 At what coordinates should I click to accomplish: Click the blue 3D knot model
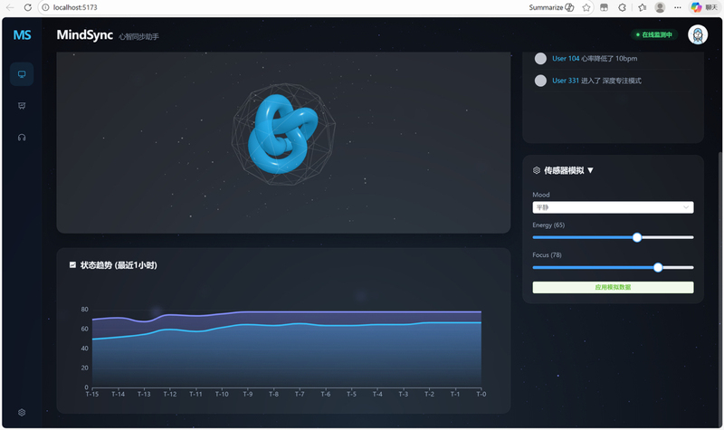coord(282,134)
